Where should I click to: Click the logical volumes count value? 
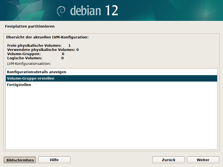point(62,58)
